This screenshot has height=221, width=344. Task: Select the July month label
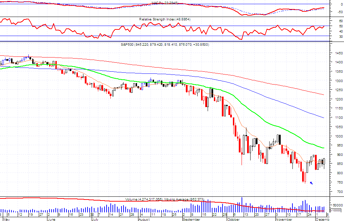tap(95, 220)
